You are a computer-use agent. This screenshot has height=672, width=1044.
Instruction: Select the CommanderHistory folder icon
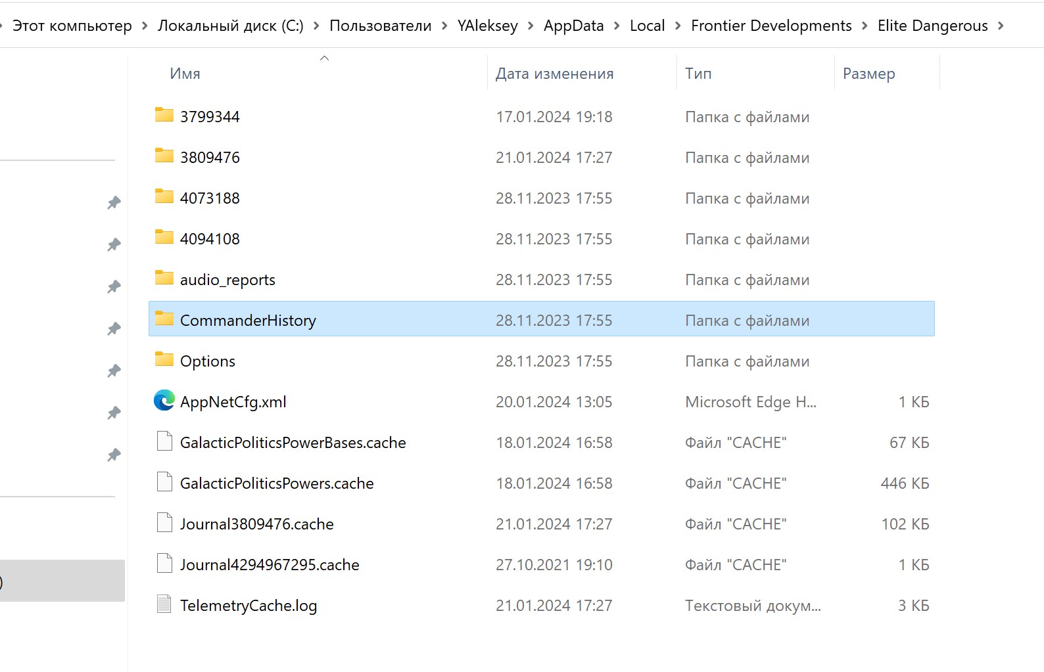164,319
